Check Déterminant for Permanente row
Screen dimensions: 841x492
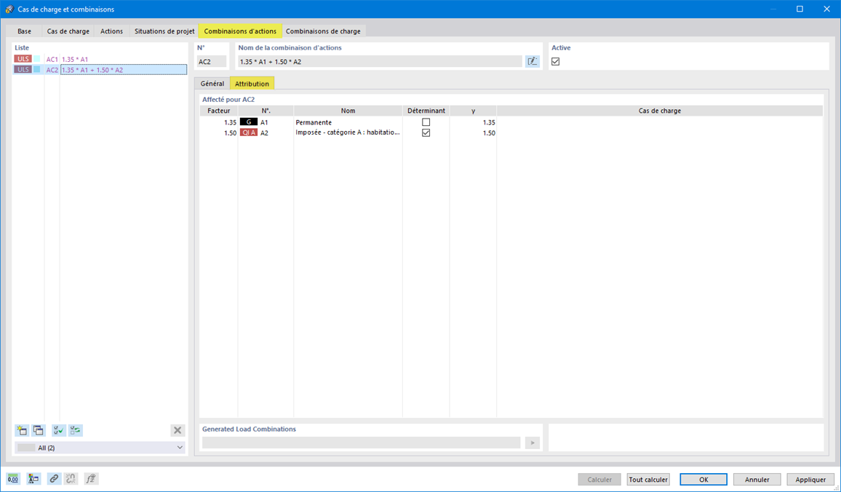[426, 122]
